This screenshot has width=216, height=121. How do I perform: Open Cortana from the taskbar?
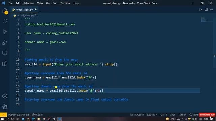click(x=12, y=119)
